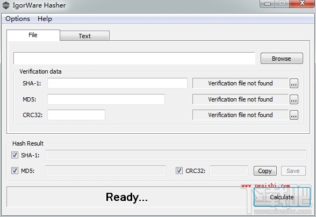Focus the SHA-1 verification data field

coord(117,83)
